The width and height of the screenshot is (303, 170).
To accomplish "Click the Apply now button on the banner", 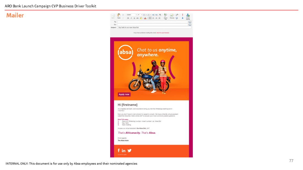I will (124, 94).
